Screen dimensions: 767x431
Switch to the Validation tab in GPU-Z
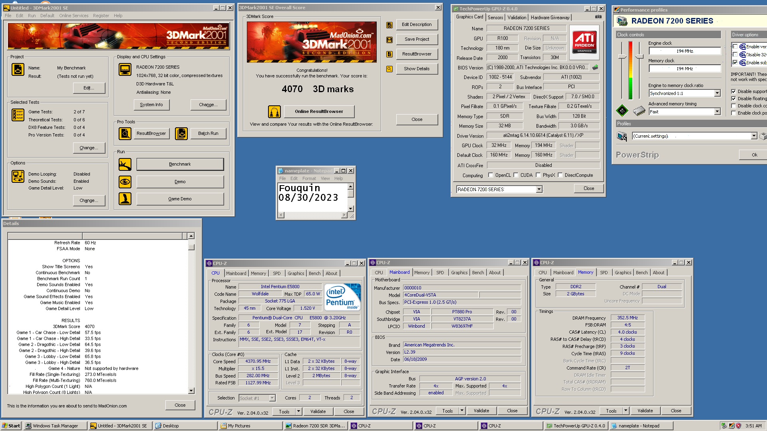point(517,18)
